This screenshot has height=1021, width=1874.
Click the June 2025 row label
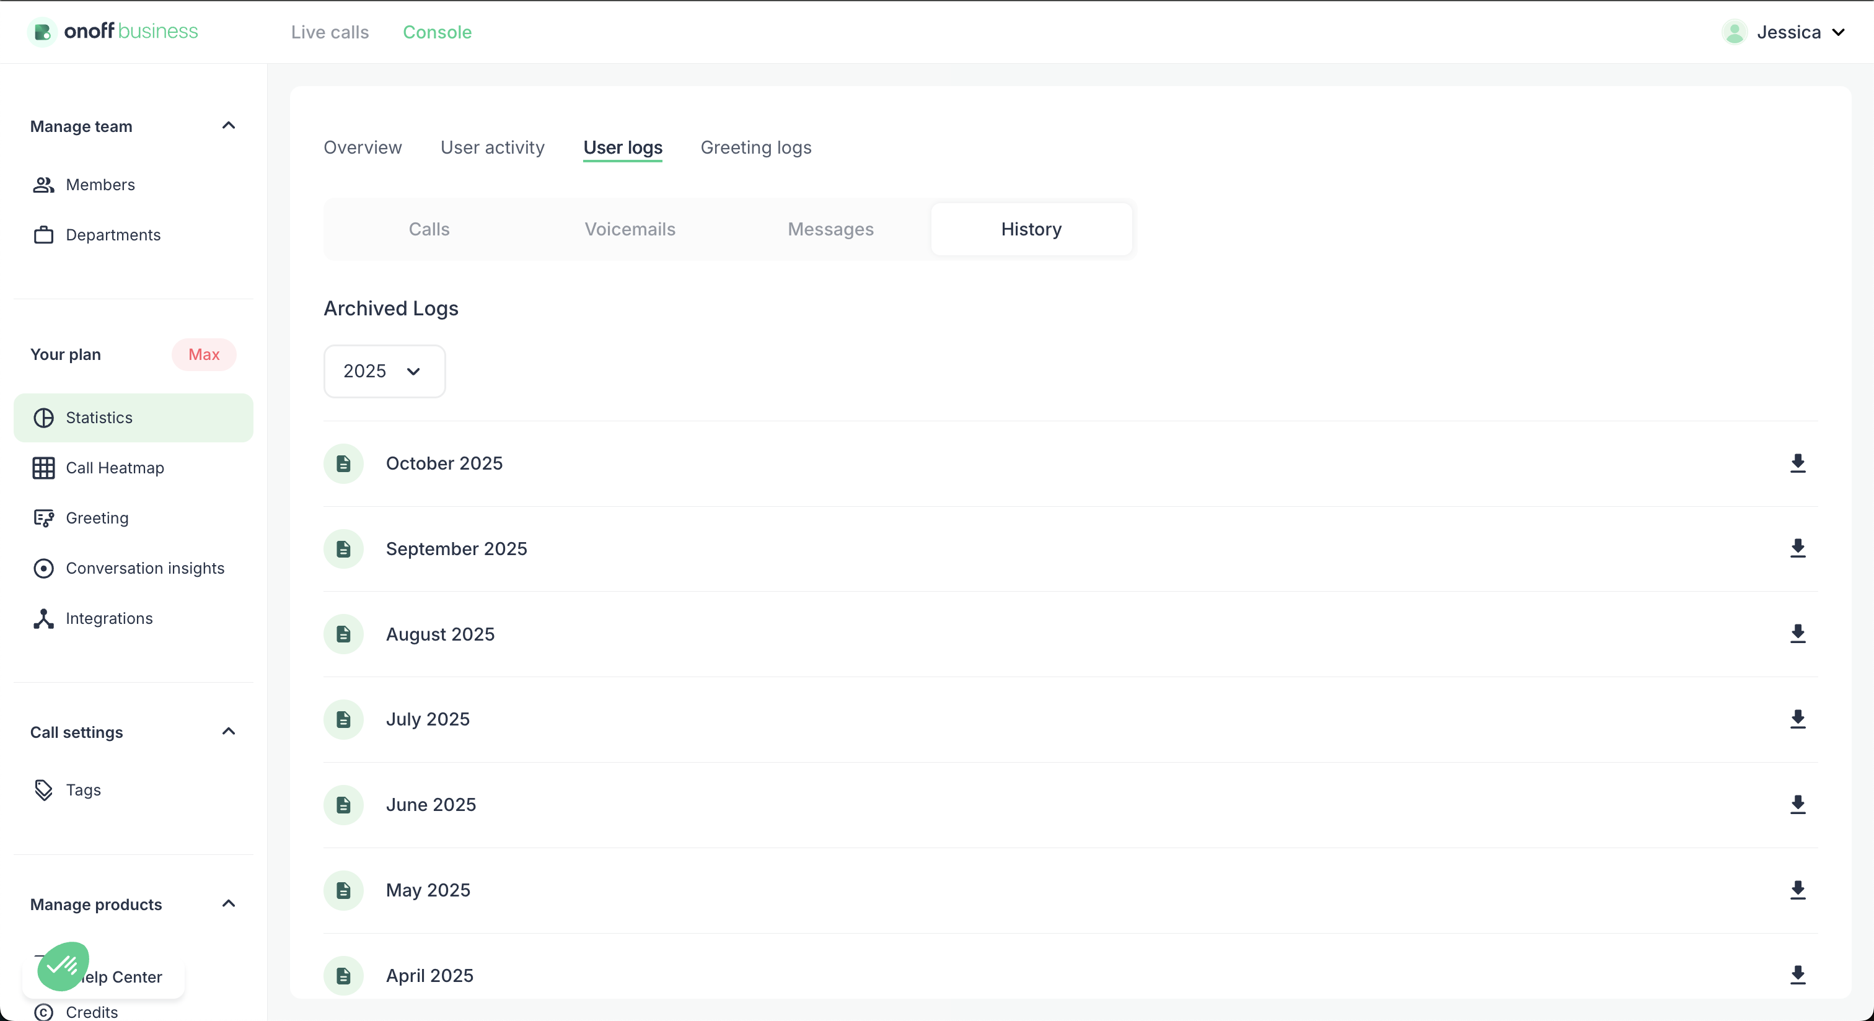[x=431, y=804]
